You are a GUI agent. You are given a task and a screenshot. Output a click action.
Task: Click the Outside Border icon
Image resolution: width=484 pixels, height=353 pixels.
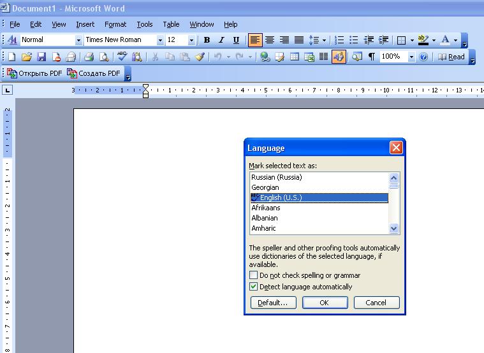[401, 40]
